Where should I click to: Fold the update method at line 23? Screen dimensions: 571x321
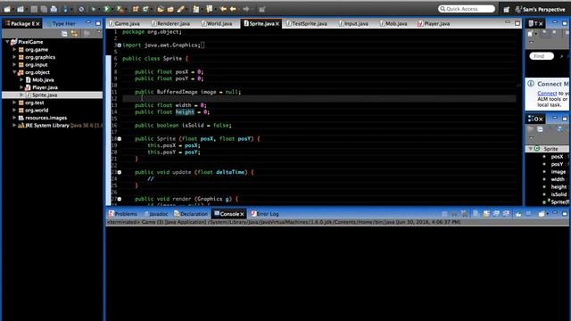[x=119, y=172]
